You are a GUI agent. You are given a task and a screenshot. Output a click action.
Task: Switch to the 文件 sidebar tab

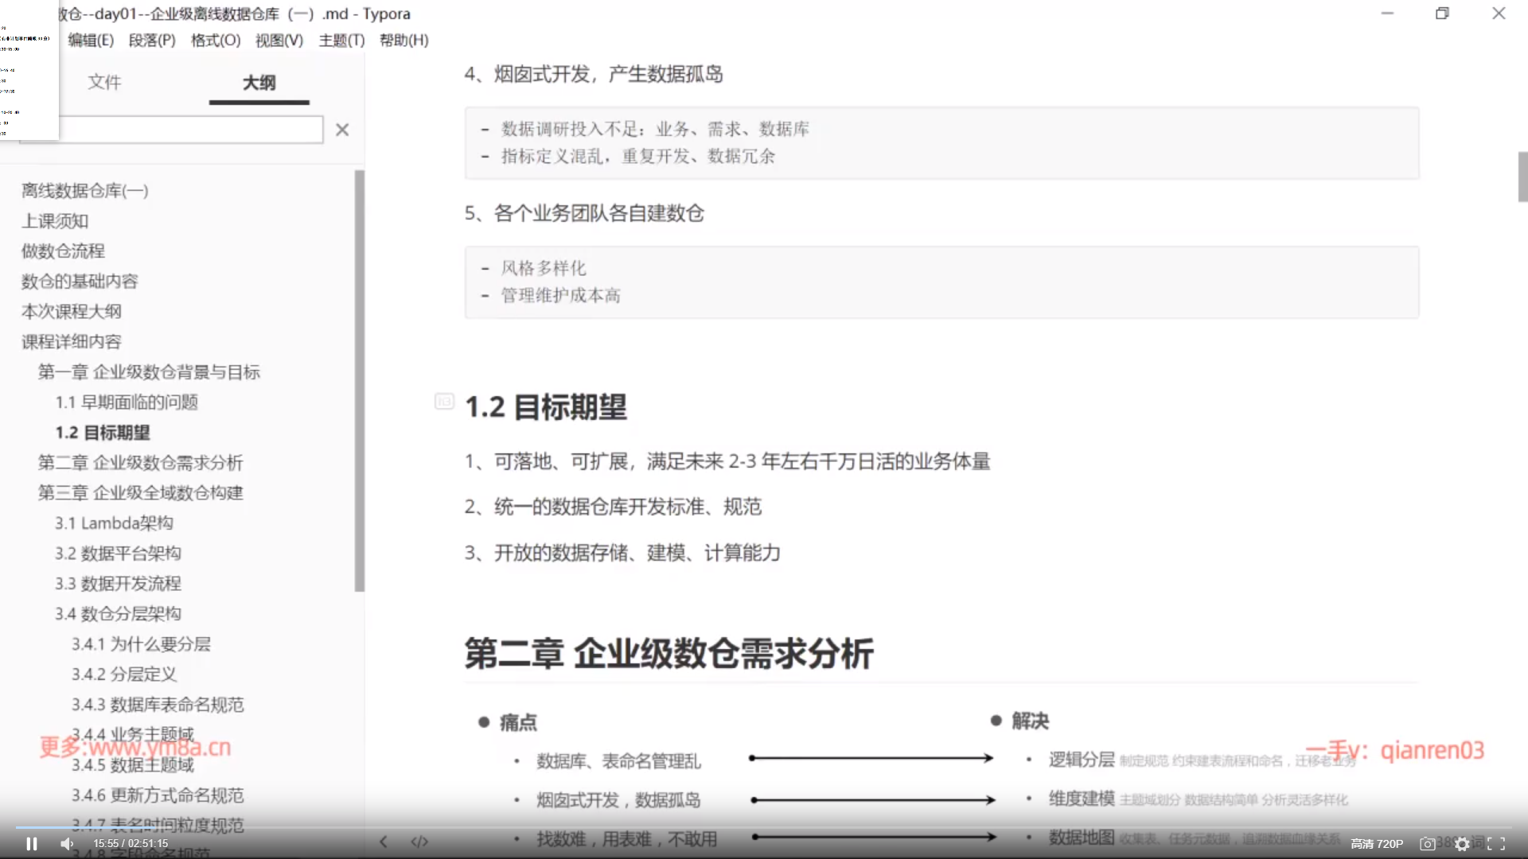pyautogui.click(x=104, y=82)
